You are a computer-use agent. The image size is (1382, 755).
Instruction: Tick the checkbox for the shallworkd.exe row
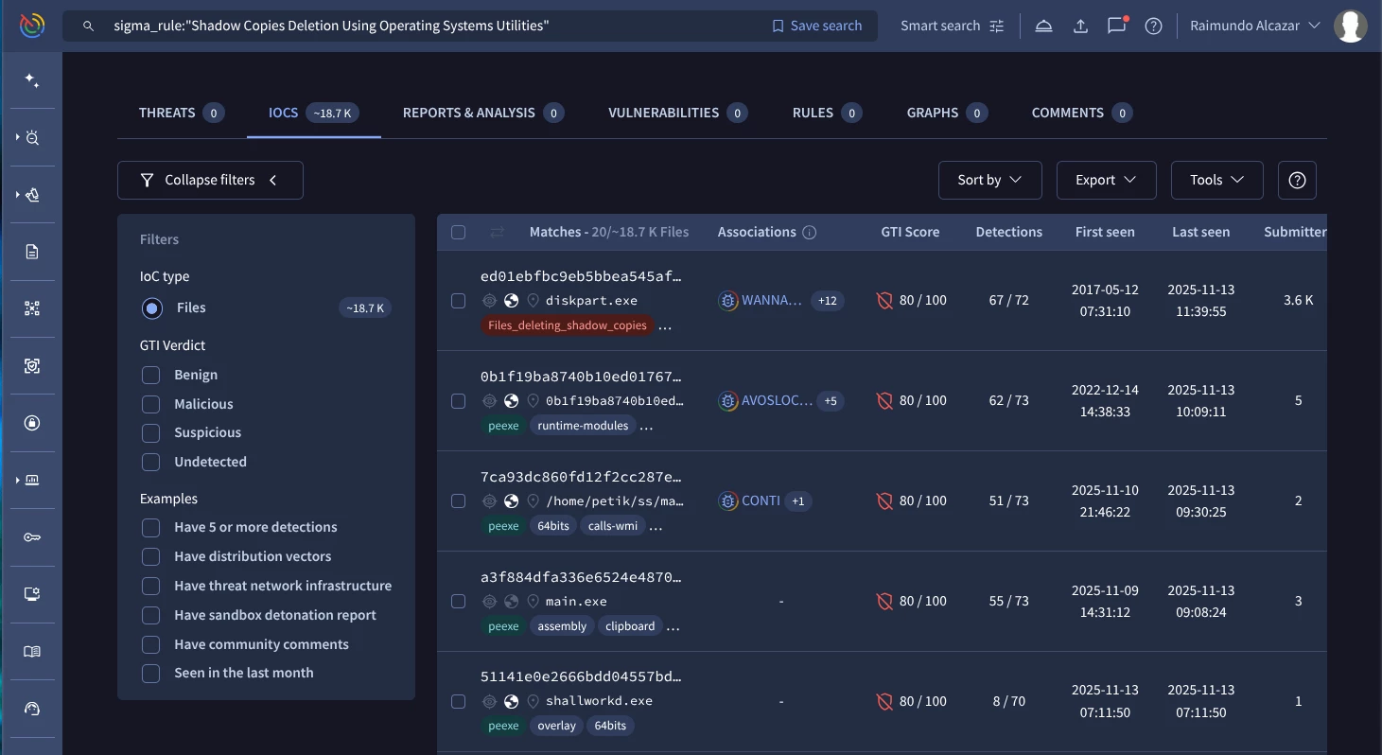(459, 701)
